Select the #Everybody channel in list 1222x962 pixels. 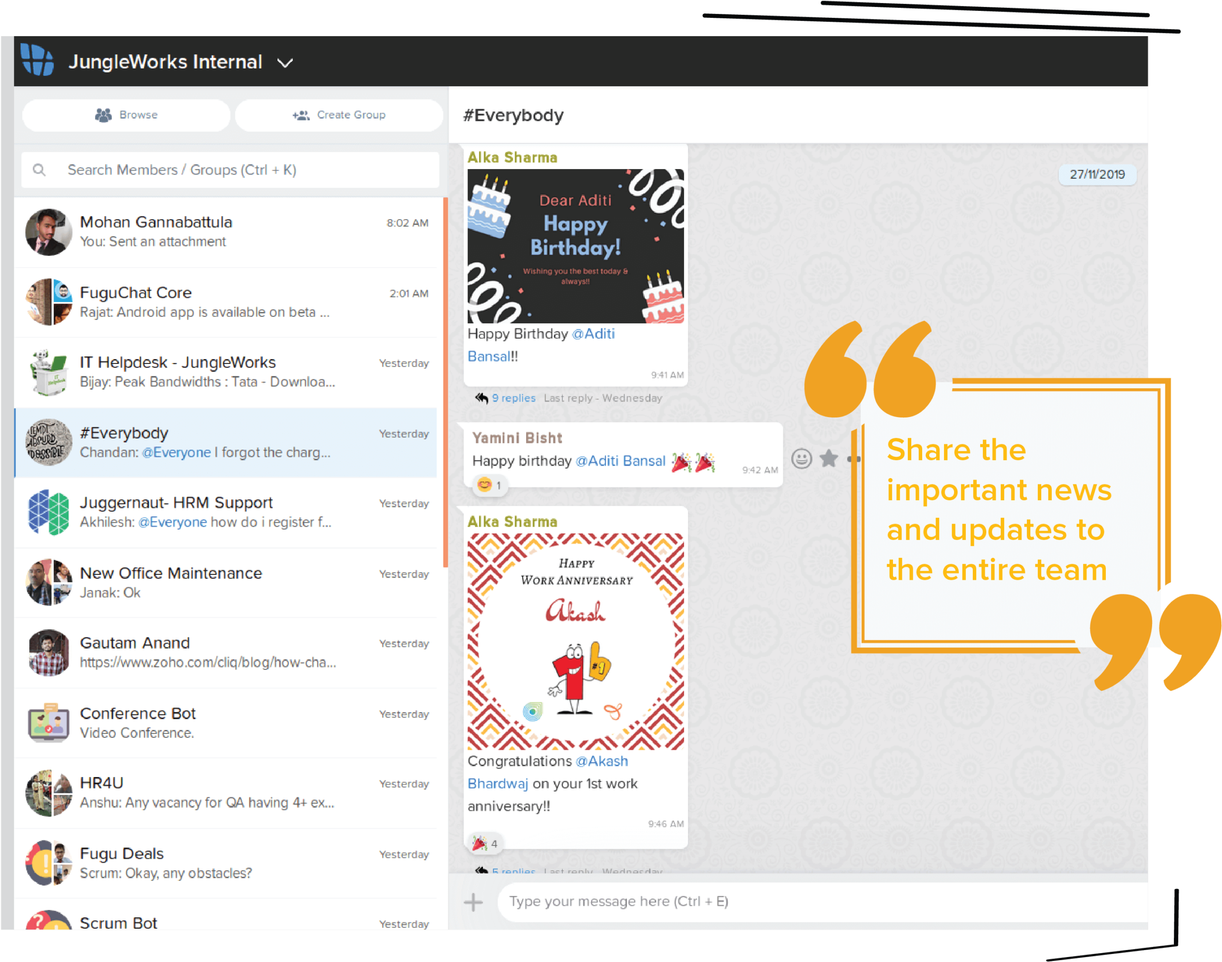coord(225,443)
